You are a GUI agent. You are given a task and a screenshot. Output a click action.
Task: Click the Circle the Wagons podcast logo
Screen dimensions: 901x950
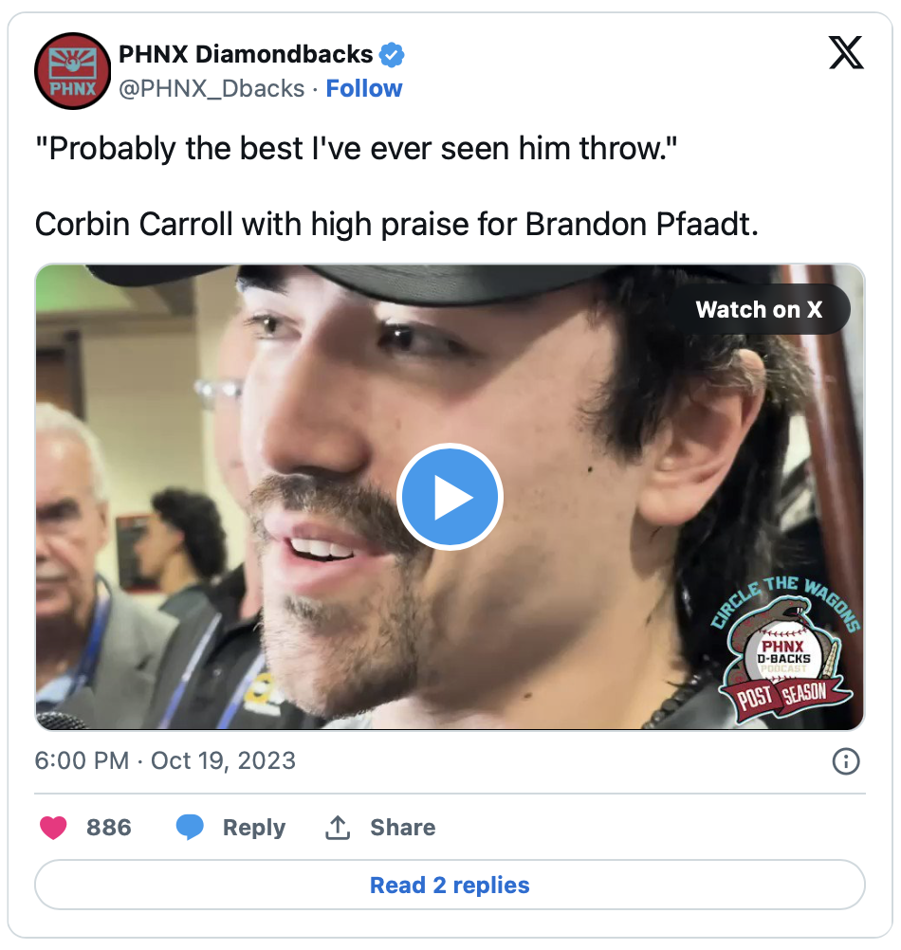[785, 649]
